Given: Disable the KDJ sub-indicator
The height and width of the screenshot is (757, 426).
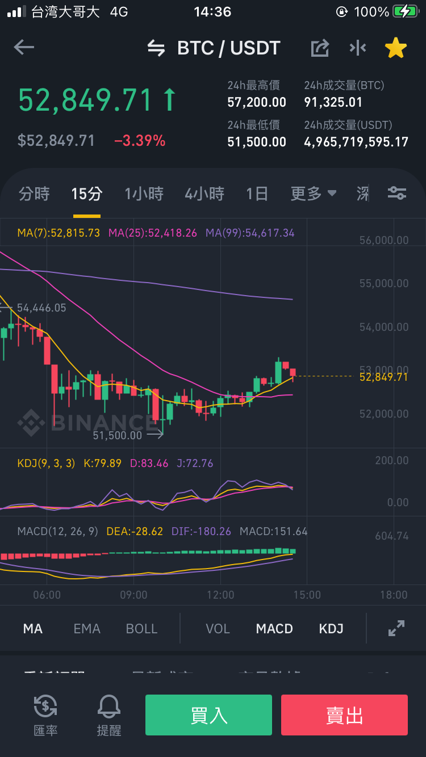Looking at the screenshot, I should click(331, 629).
